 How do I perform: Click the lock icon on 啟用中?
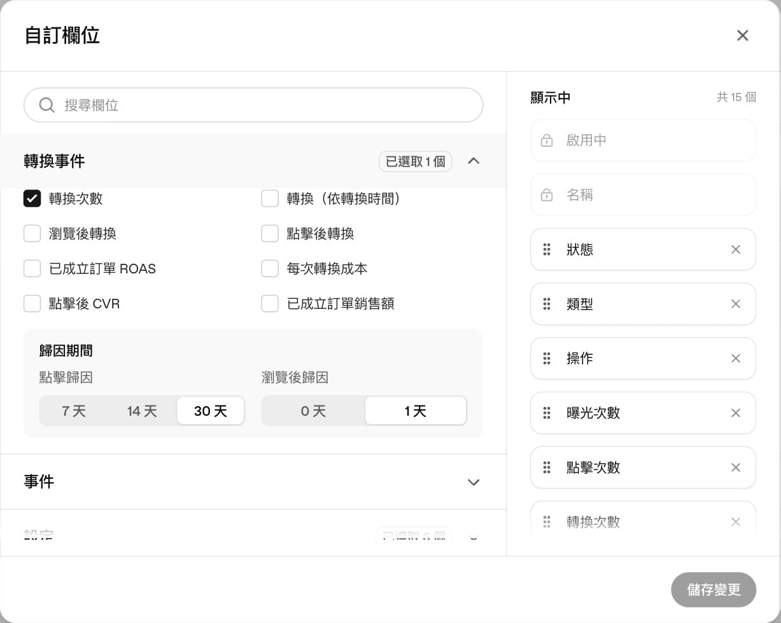pos(547,140)
